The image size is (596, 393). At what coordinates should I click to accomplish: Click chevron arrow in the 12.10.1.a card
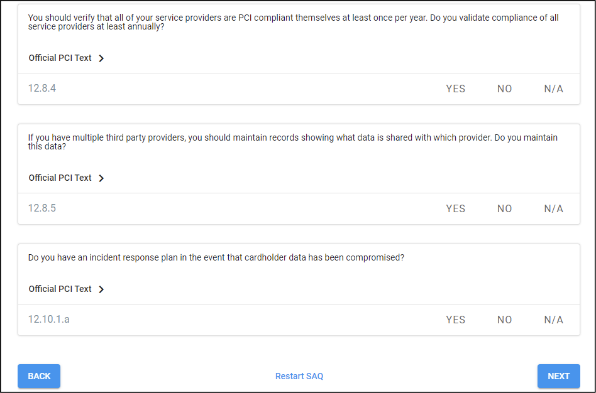pyautogui.click(x=101, y=289)
